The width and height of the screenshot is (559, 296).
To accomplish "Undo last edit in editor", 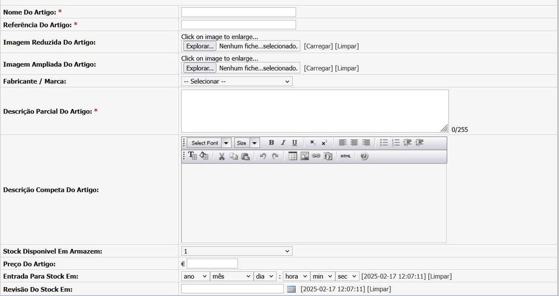I will click(x=263, y=156).
